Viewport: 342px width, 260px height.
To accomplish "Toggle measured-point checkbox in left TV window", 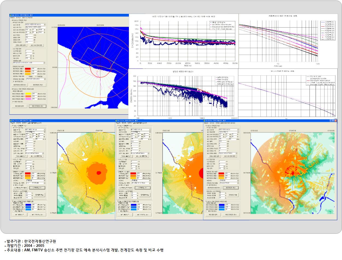I will [x=14, y=211].
